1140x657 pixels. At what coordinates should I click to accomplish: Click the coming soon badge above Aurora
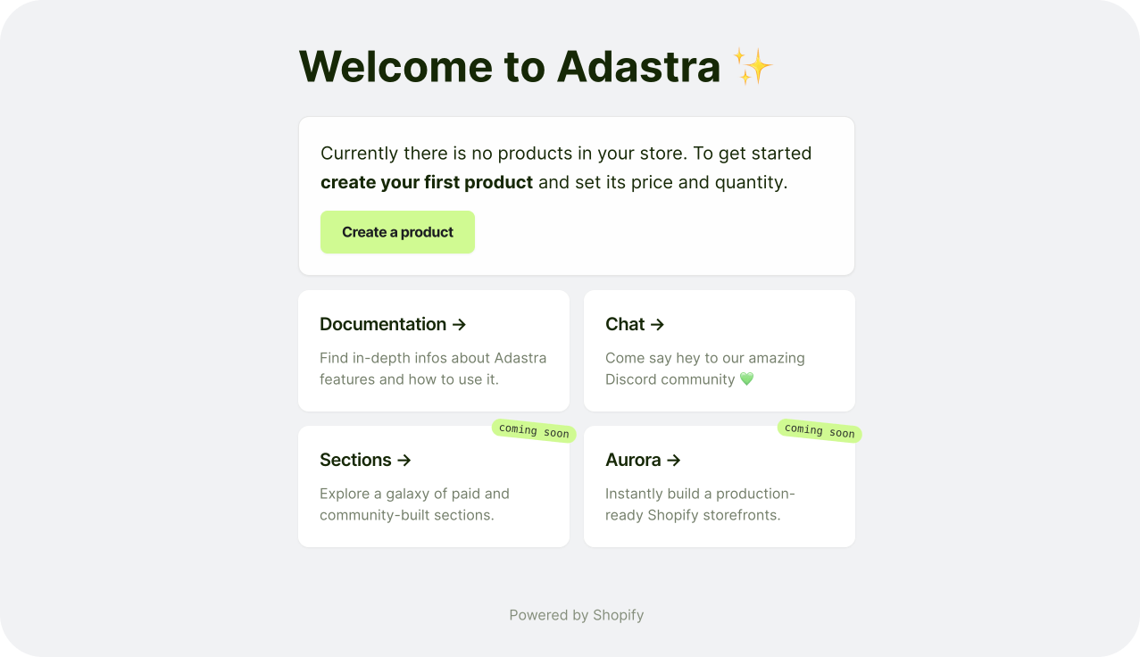click(x=819, y=429)
